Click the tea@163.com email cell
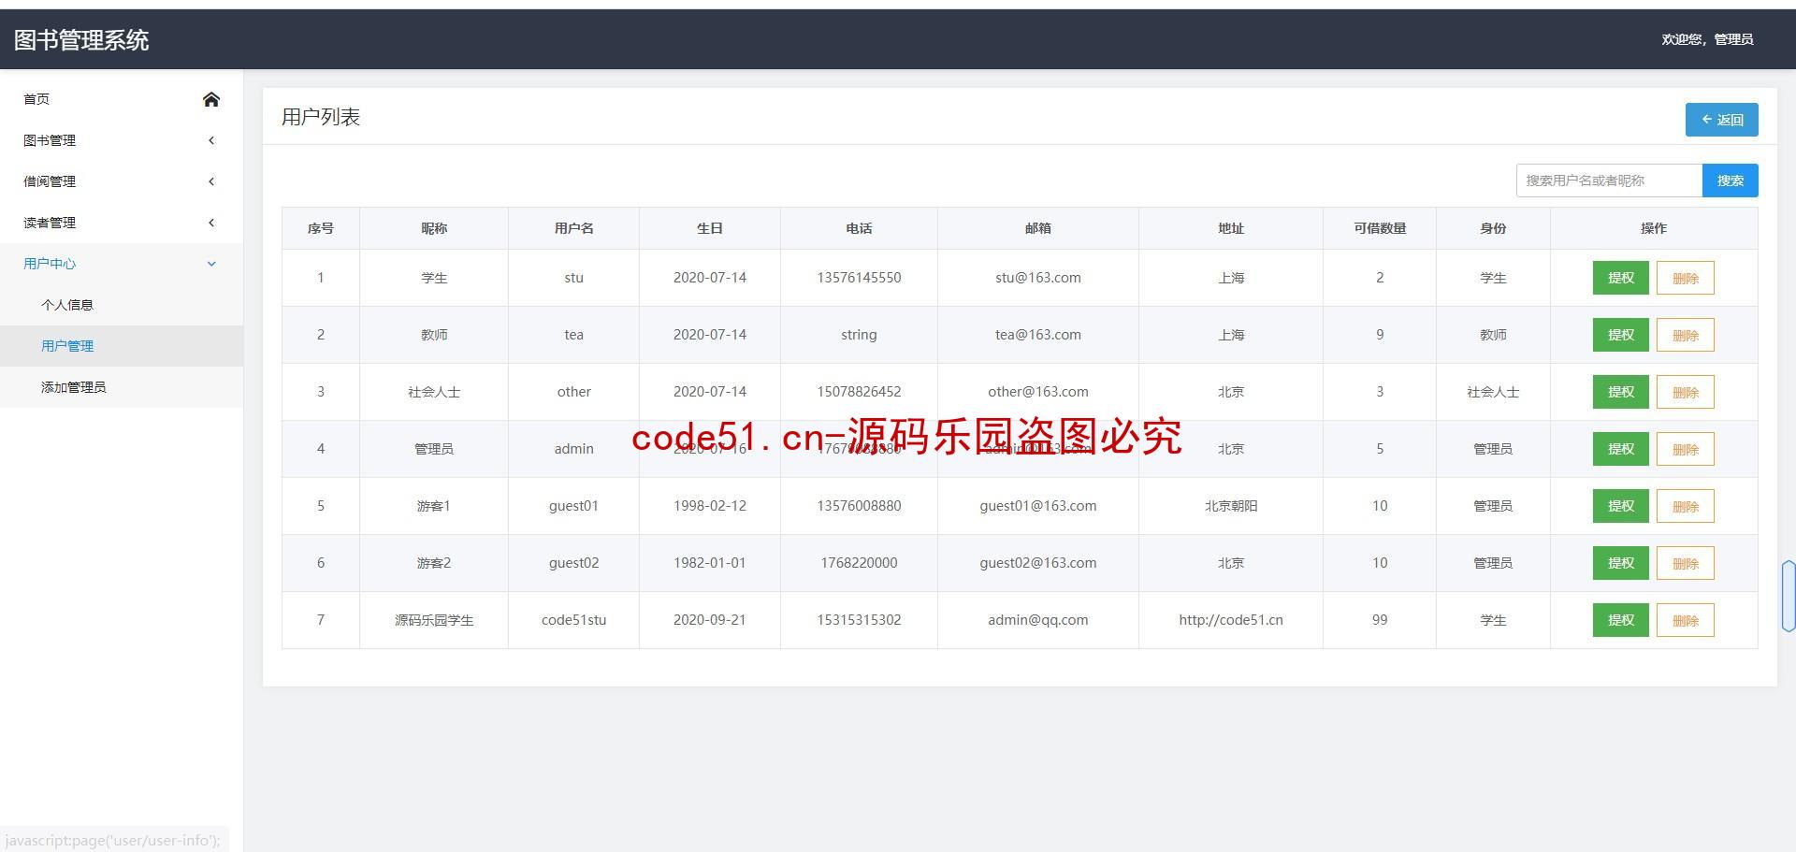 [1038, 335]
